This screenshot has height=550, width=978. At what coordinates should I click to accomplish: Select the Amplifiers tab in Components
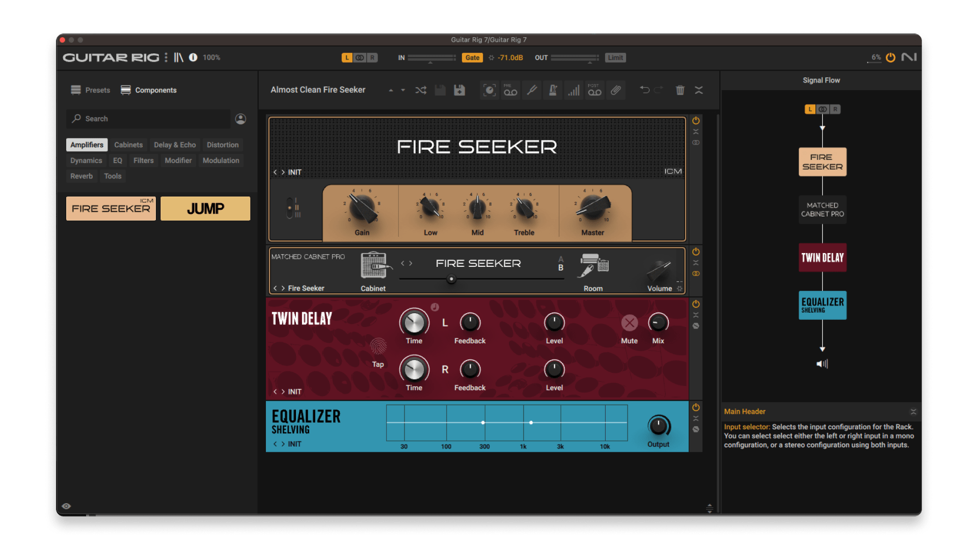88,145
